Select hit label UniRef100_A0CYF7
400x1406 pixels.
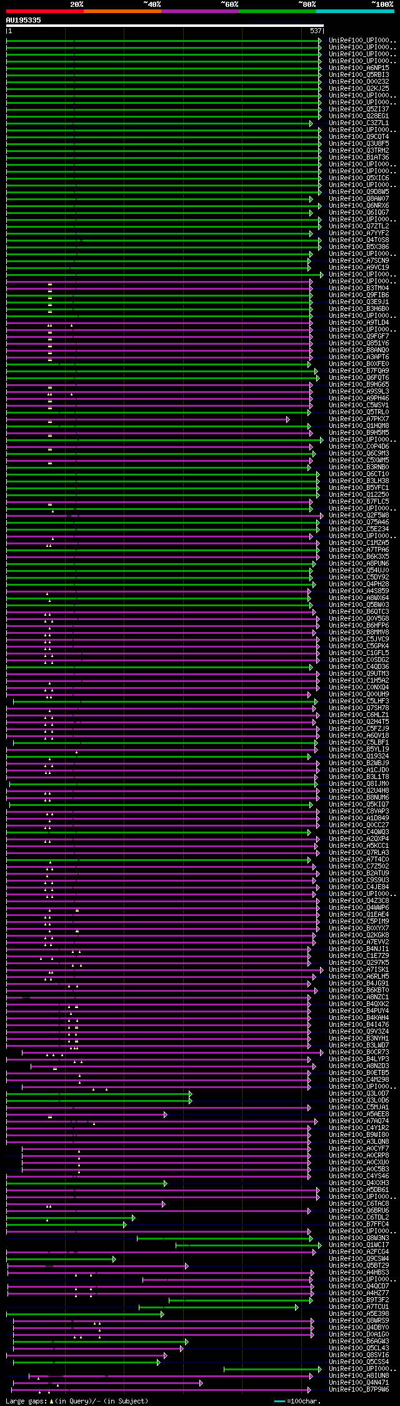coord(359,1149)
